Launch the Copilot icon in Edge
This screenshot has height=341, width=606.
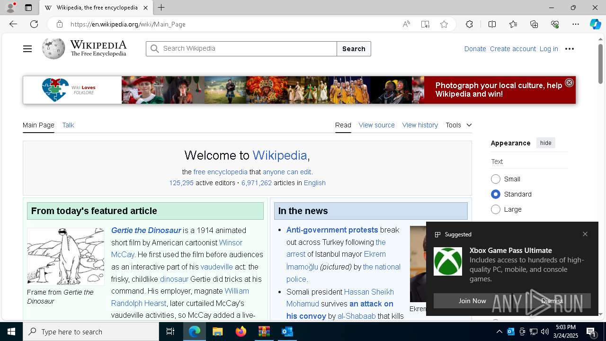coord(595,24)
